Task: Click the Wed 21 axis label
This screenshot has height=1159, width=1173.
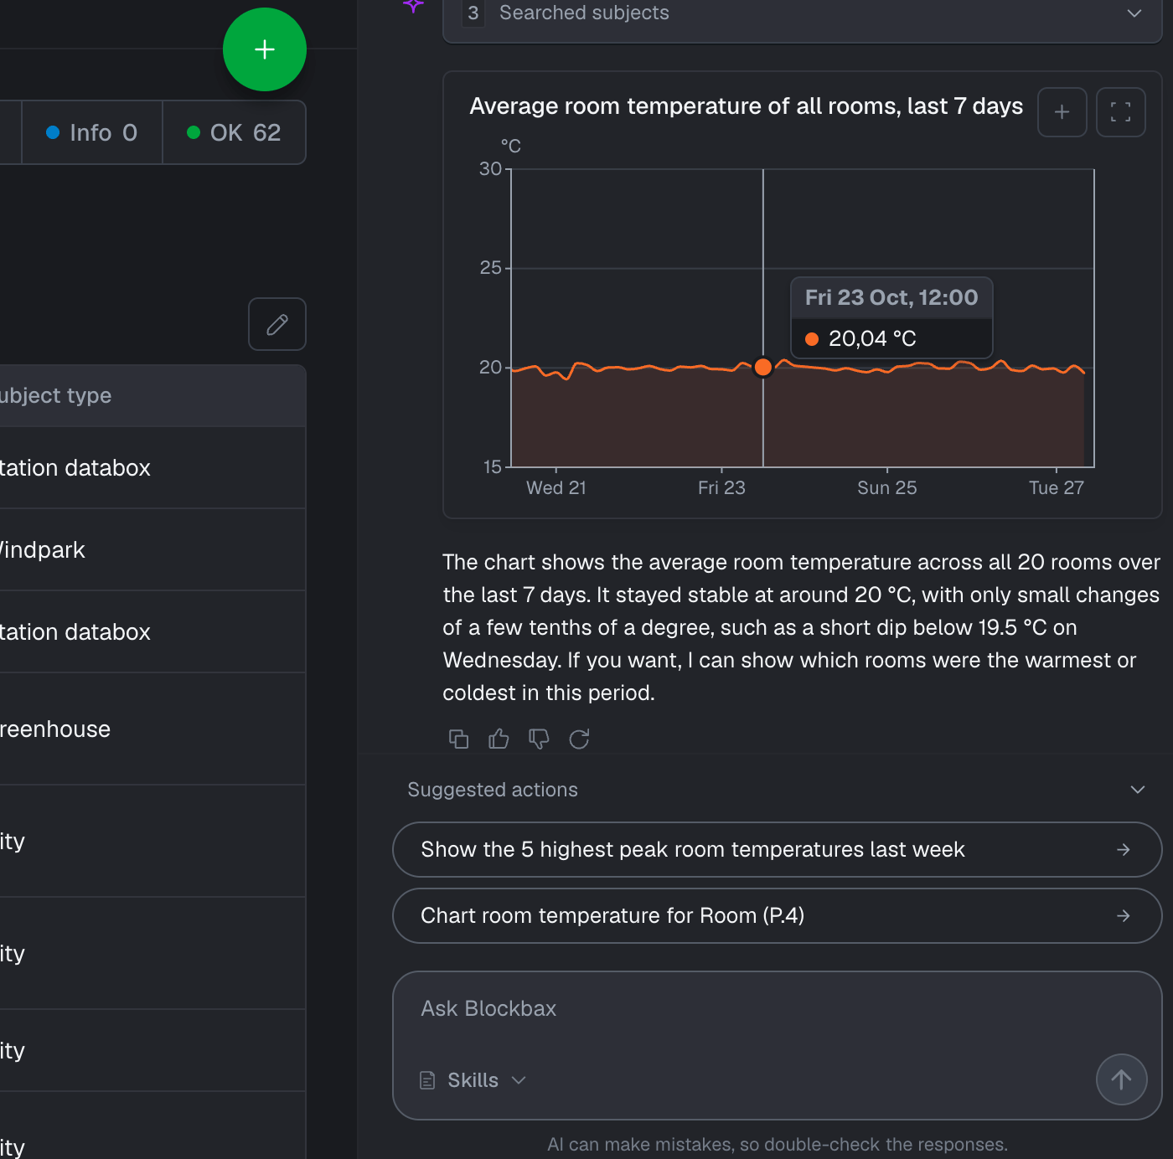Action: pos(556,487)
